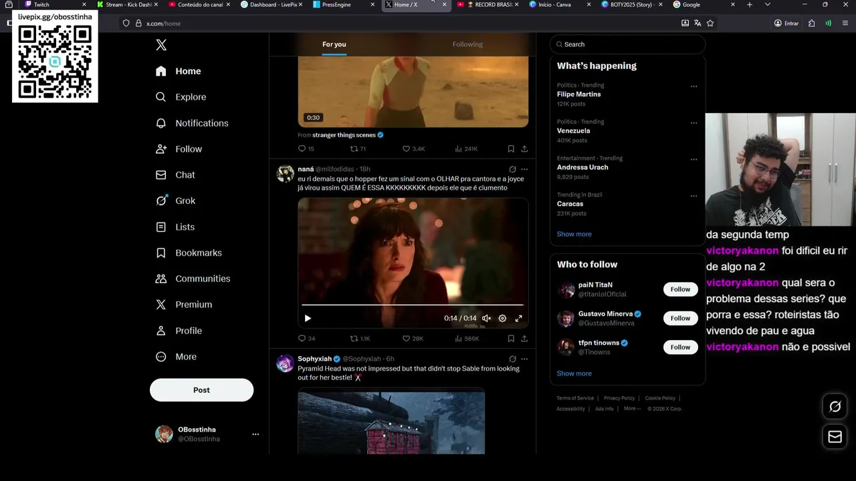Follow tfpn tinowns account
This screenshot has width=856, height=481.
point(680,347)
